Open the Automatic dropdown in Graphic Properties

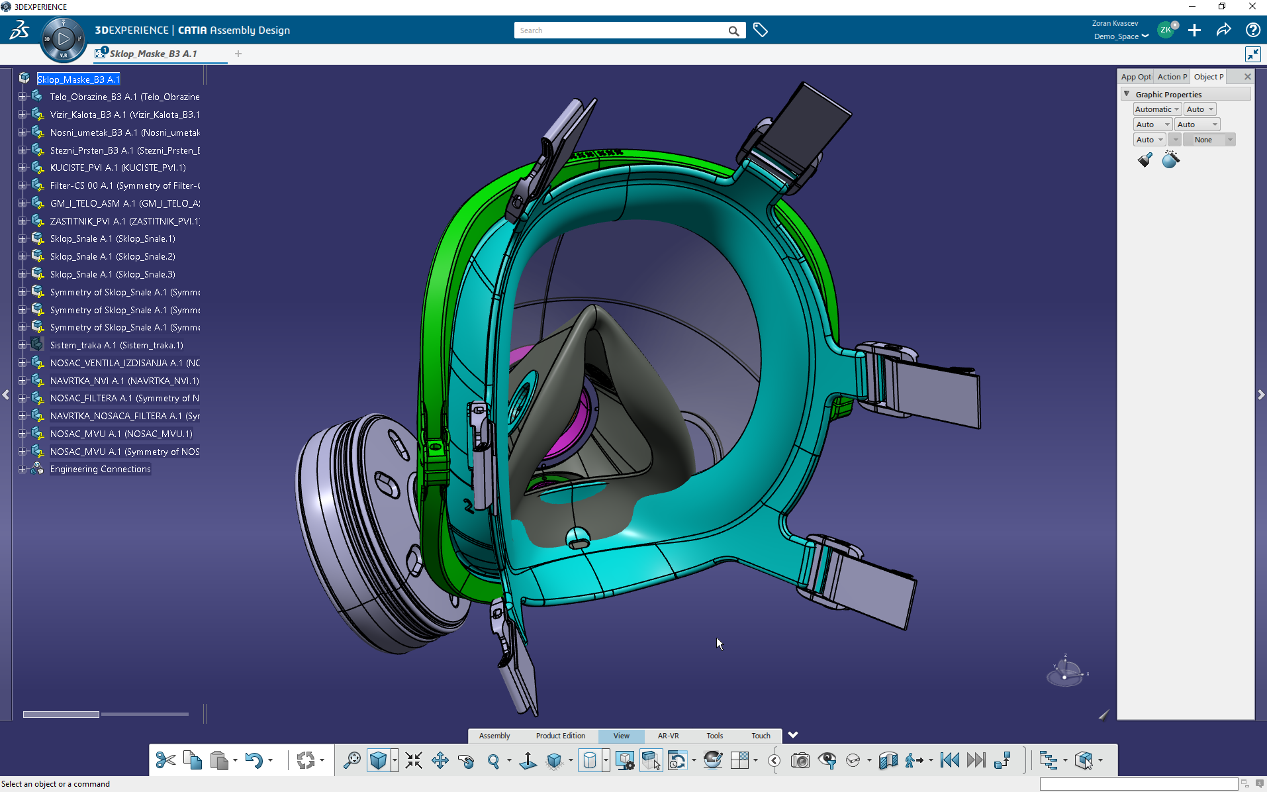(1156, 109)
